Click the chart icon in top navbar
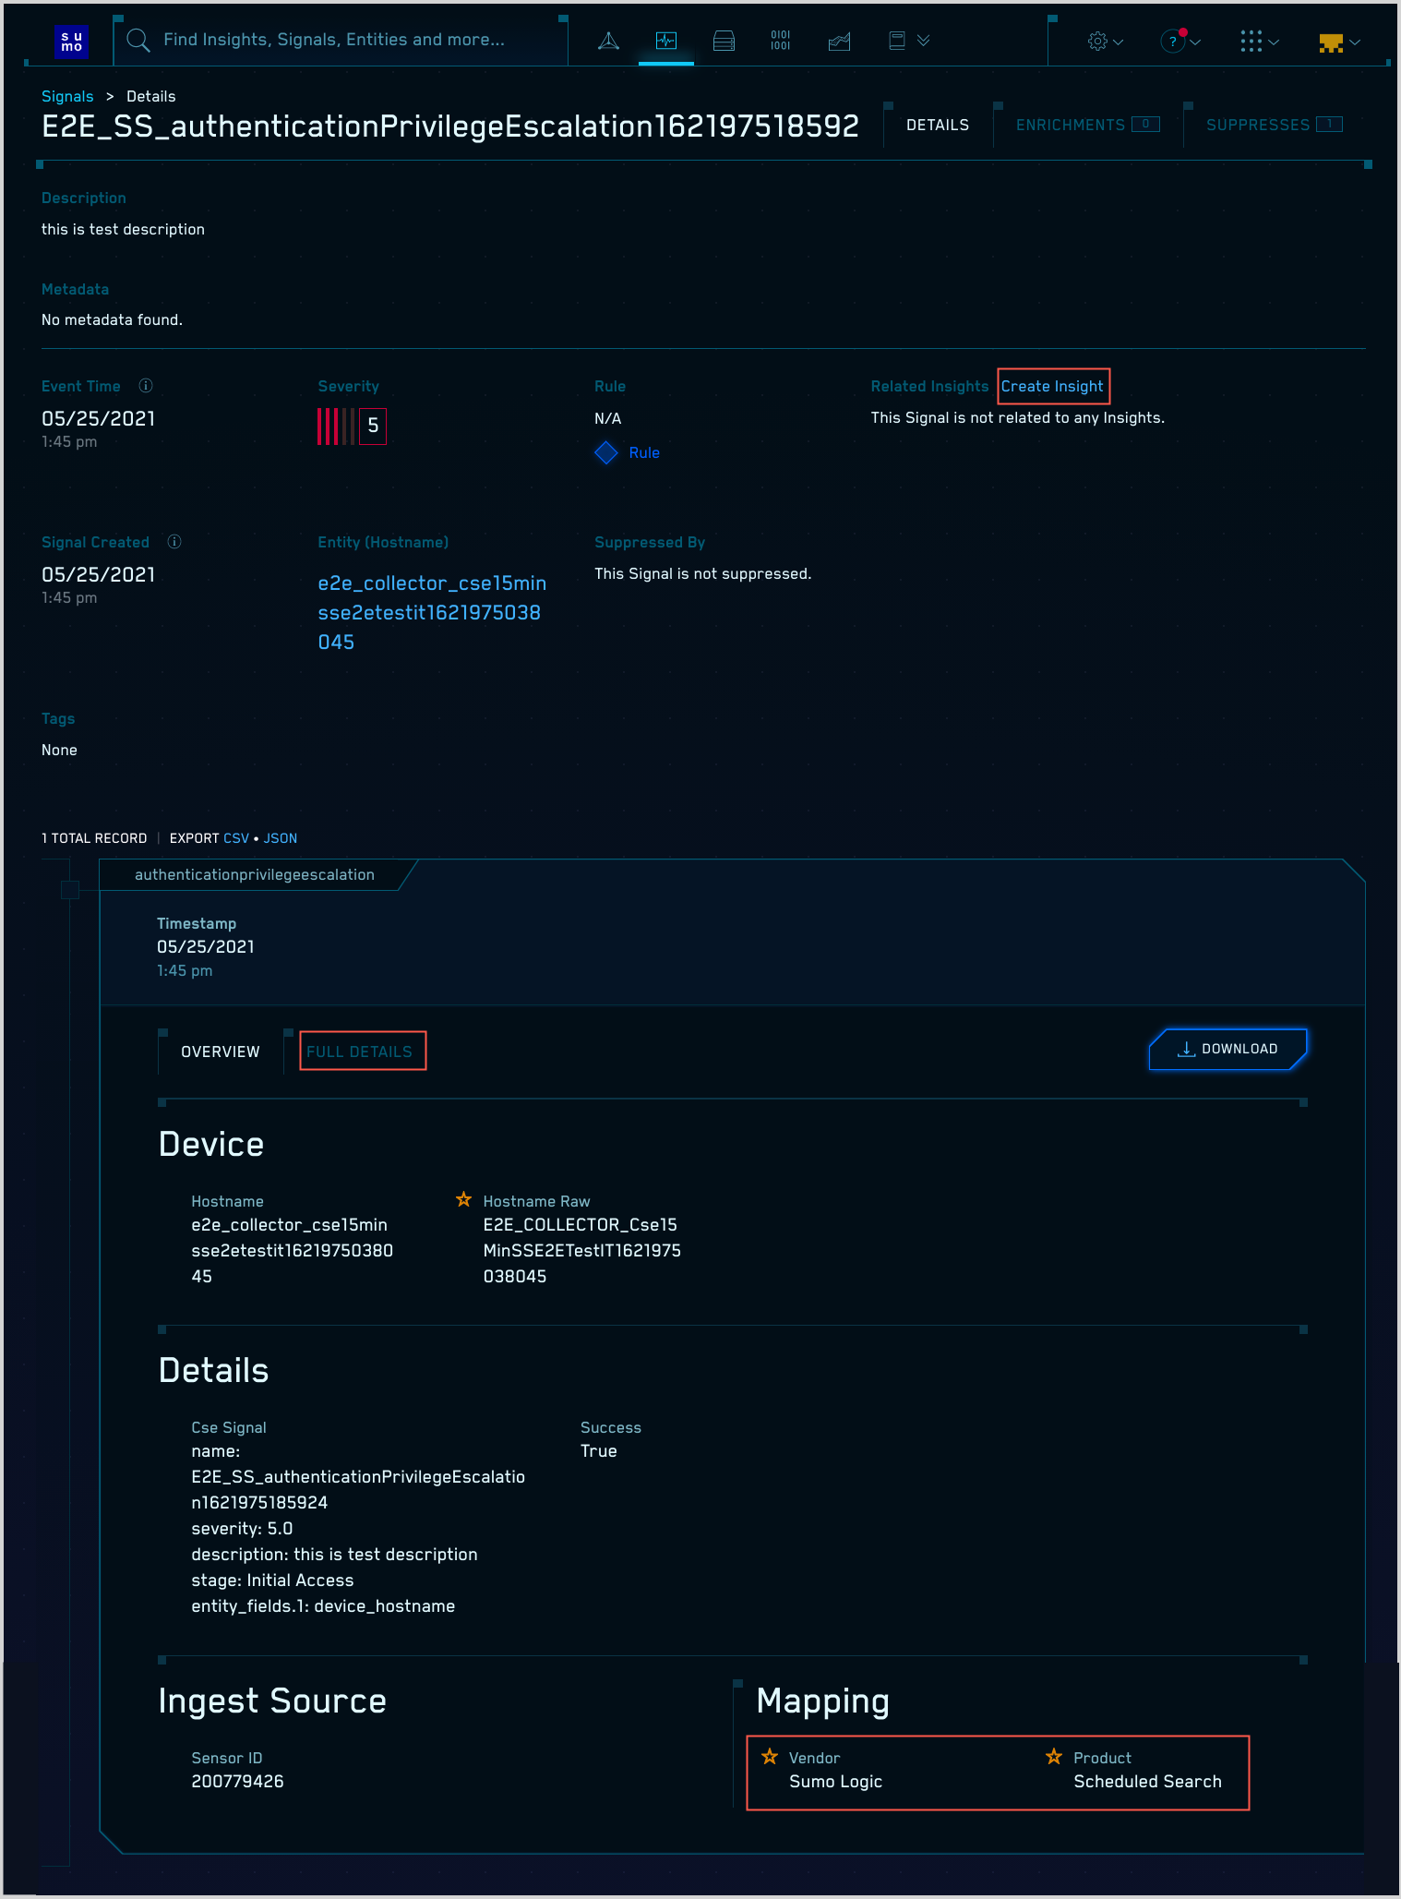The width and height of the screenshot is (1401, 1899). click(839, 41)
